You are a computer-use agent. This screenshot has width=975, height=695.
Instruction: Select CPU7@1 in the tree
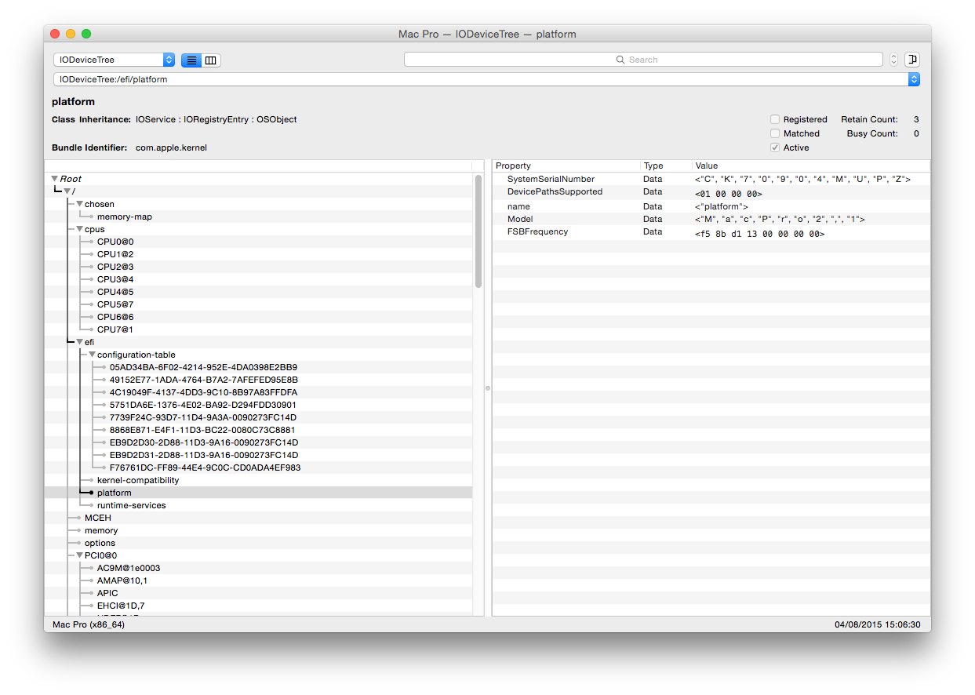coord(115,329)
